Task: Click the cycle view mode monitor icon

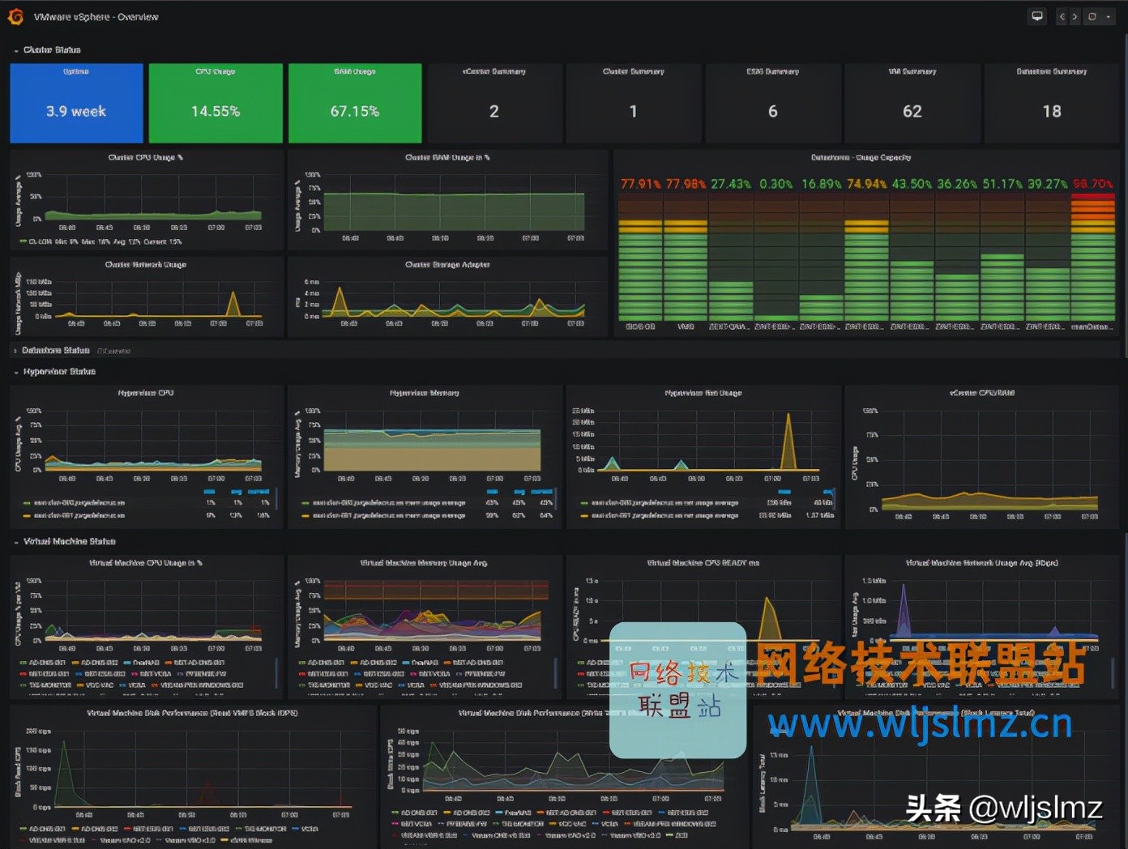Action: (1036, 16)
